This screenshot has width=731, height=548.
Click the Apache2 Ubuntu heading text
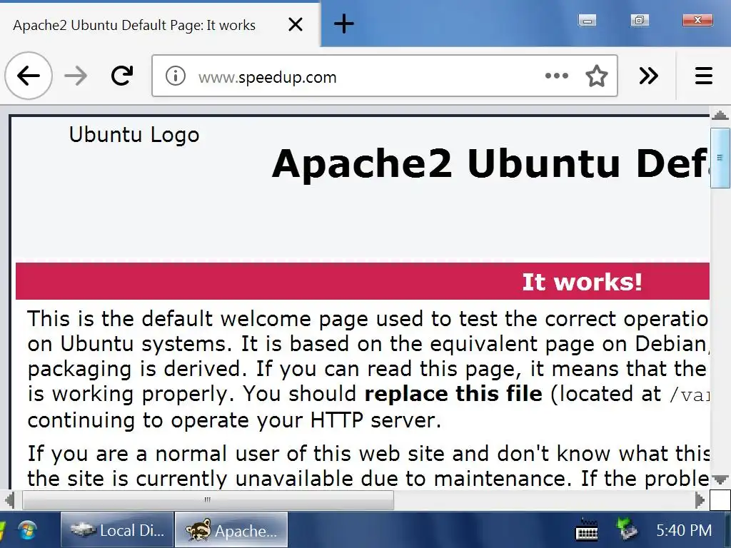[490, 163]
